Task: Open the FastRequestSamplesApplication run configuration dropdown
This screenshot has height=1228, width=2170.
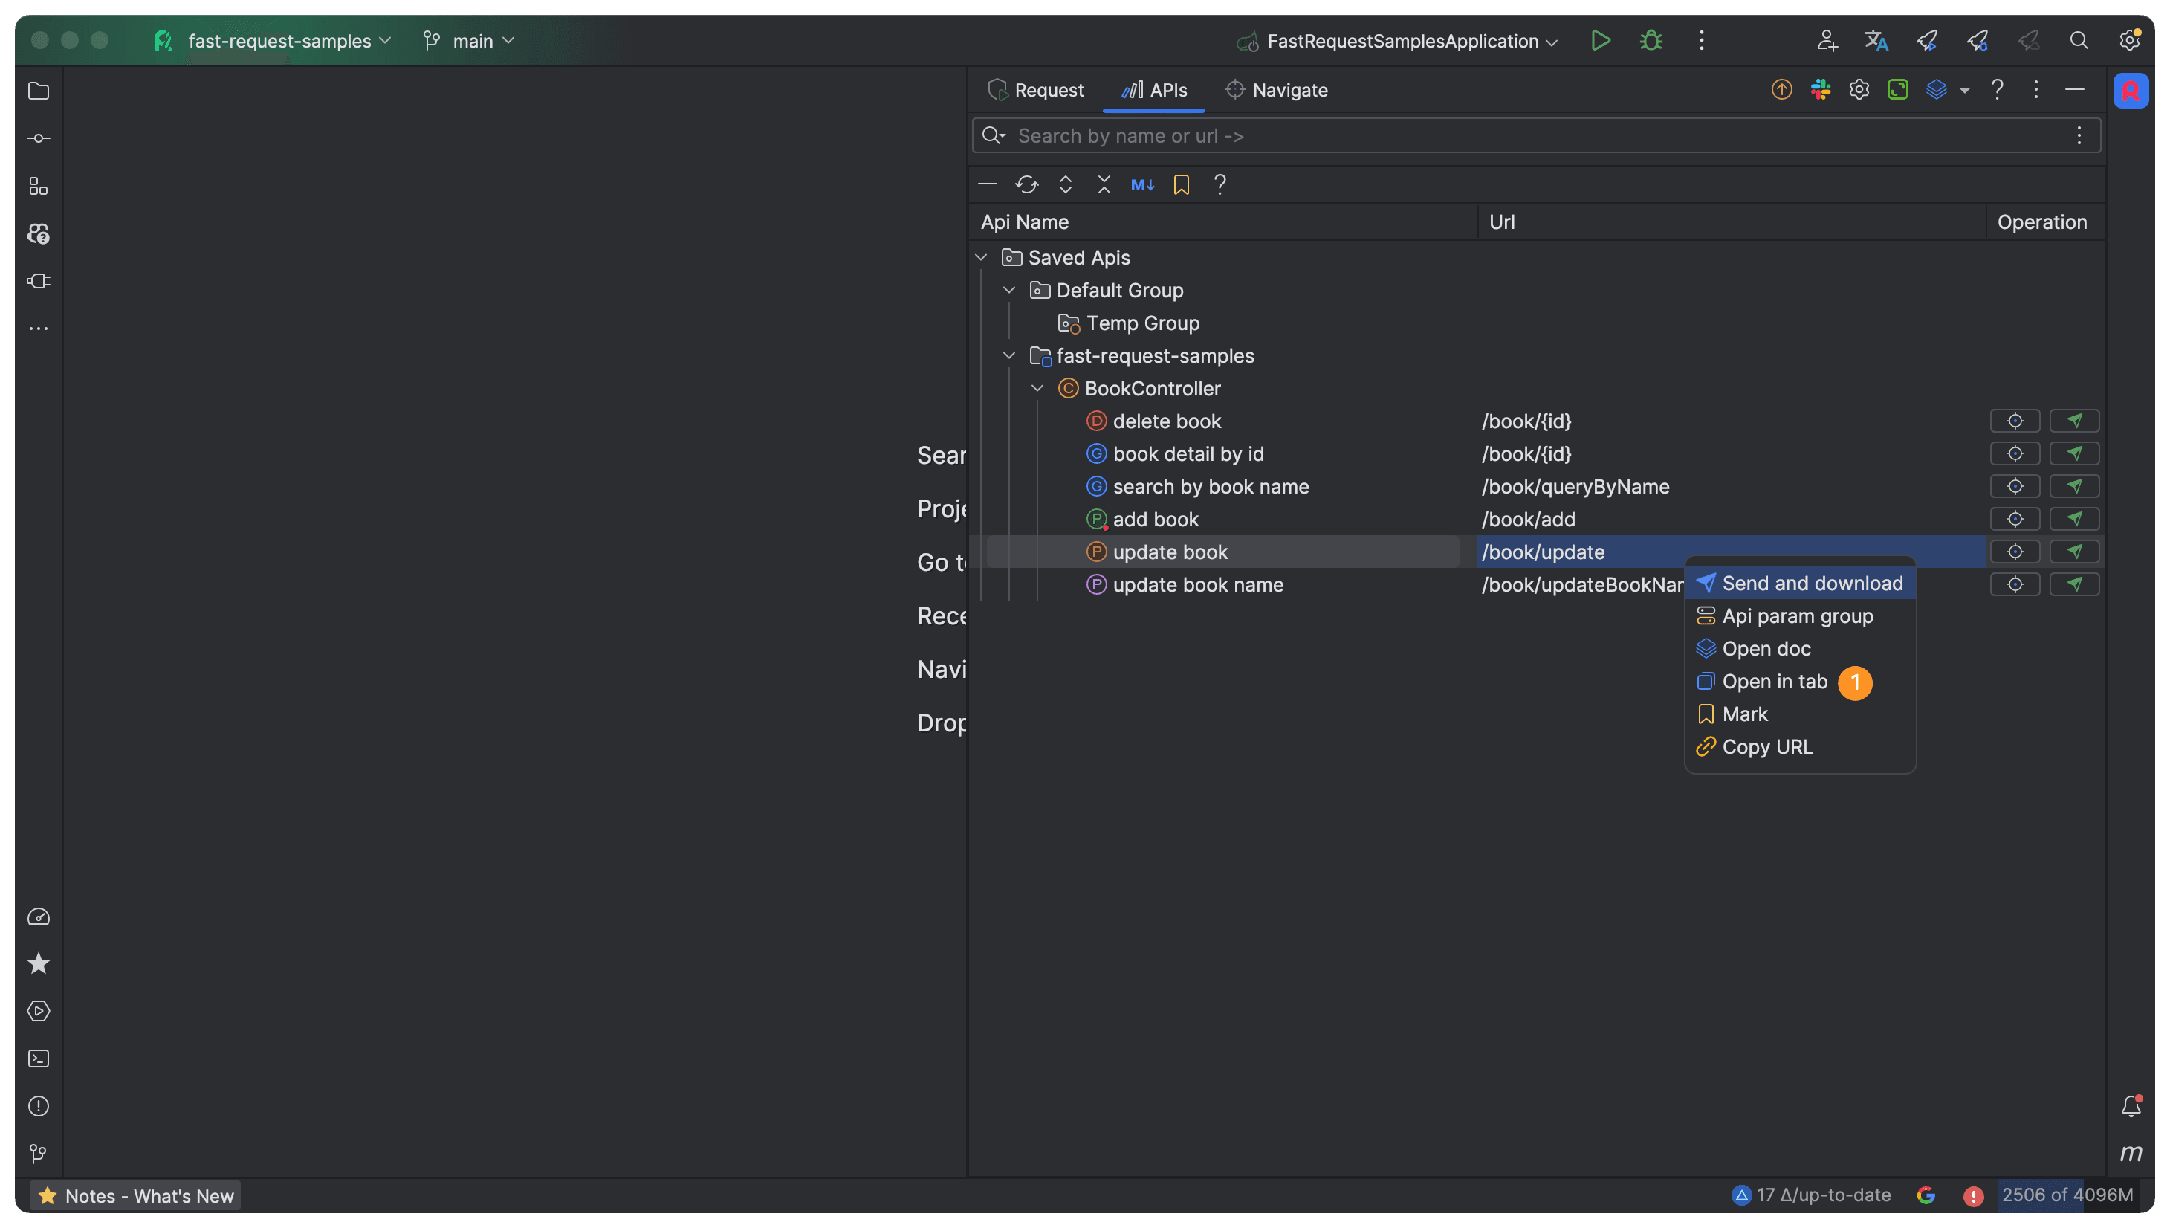Action: click(x=1402, y=40)
